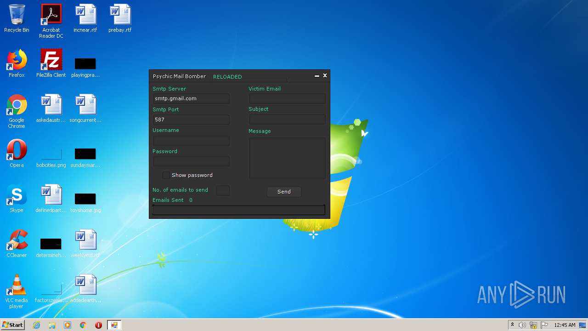Open the network tray icon
Screen dimensions: 588x331
pos(533,325)
